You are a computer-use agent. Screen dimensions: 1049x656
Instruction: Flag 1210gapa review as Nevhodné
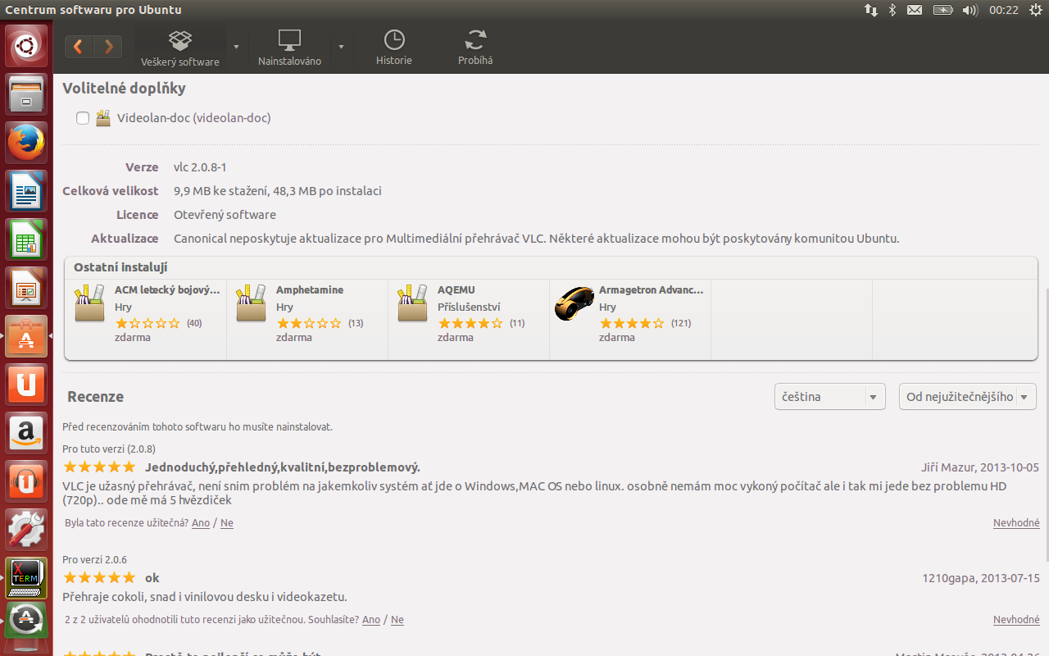(x=1016, y=620)
